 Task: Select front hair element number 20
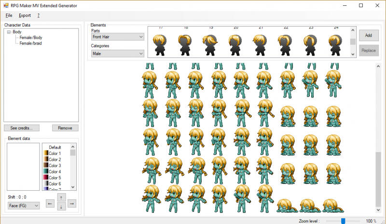235,45
